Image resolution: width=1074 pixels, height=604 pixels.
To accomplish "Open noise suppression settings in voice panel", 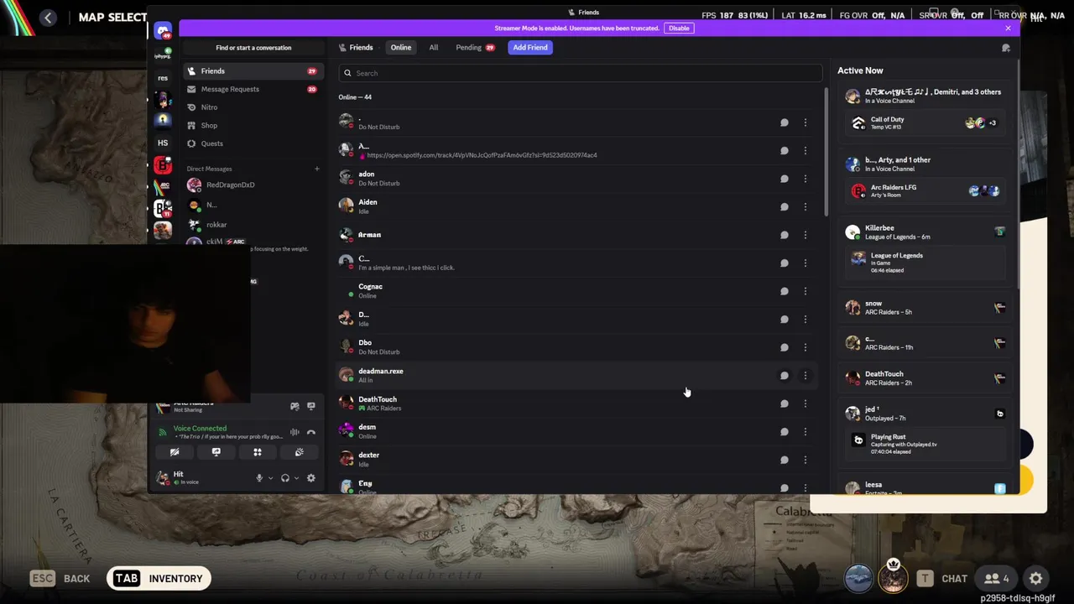I will pyautogui.click(x=295, y=433).
